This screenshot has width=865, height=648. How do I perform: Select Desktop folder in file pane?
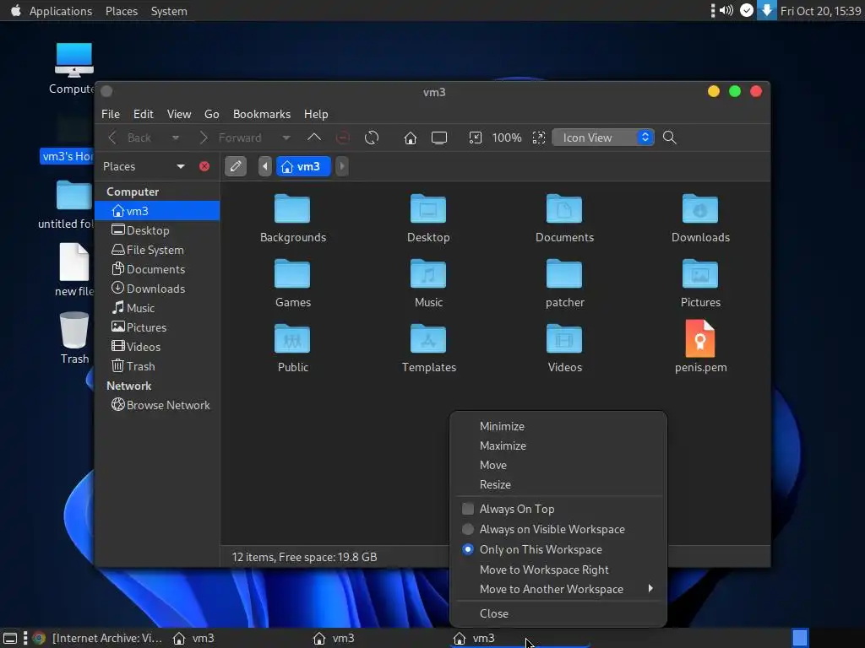[x=428, y=208]
